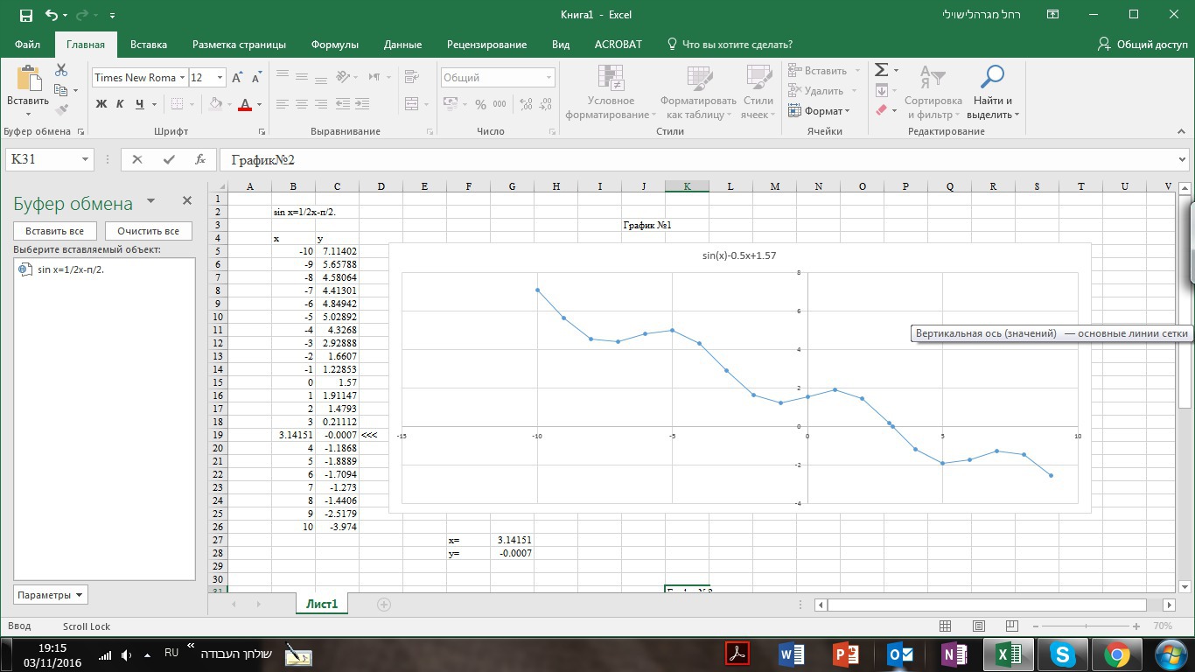This screenshot has width=1195, height=672.
Task: Click the Save icon in the title bar
Action: (25, 15)
